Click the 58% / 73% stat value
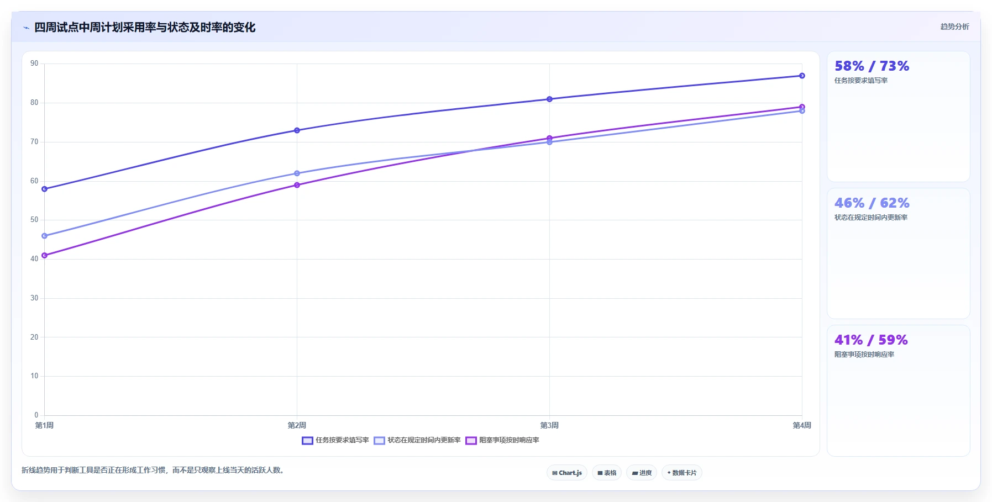992x502 pixels. [x=872, y=66]
